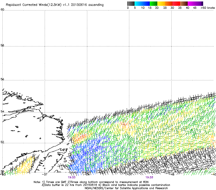The height and width of the screenshot is (190, 216).
Task: Click the brown 35–40 knots legend swatch
Action: pyautogui.click(x=184, y=4)
